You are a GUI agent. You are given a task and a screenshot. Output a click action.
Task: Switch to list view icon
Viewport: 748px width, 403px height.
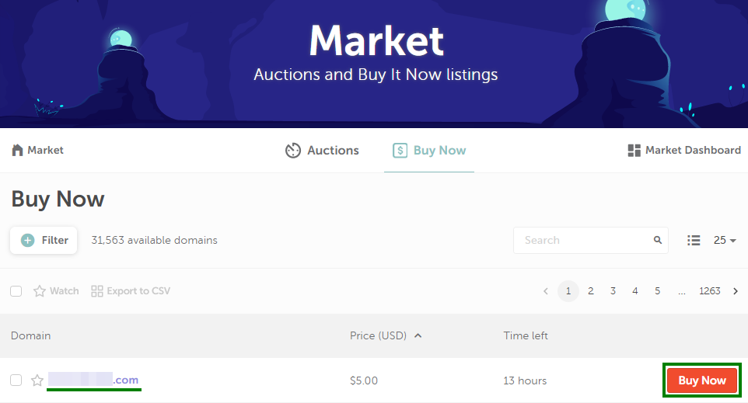click(x=694, y=240)
